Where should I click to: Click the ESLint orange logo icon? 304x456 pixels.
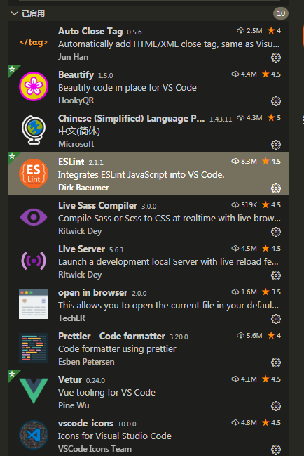point(34,174)
